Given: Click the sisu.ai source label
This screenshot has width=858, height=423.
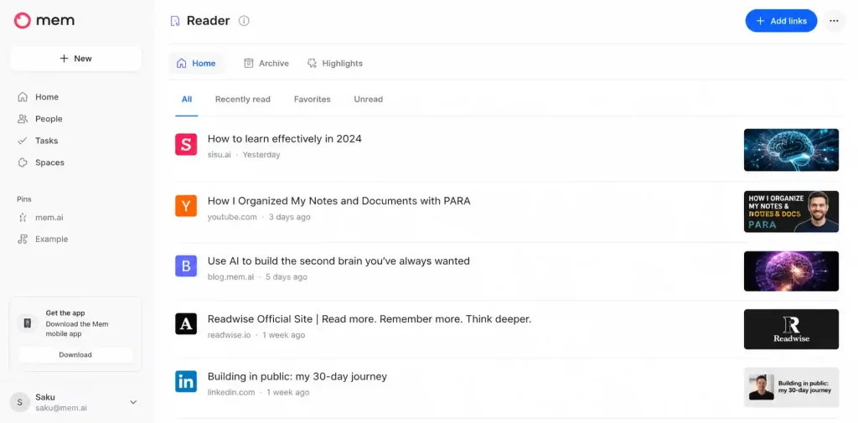Looking at the screenshot, I should pyautogui.click(x=219, y=155).
